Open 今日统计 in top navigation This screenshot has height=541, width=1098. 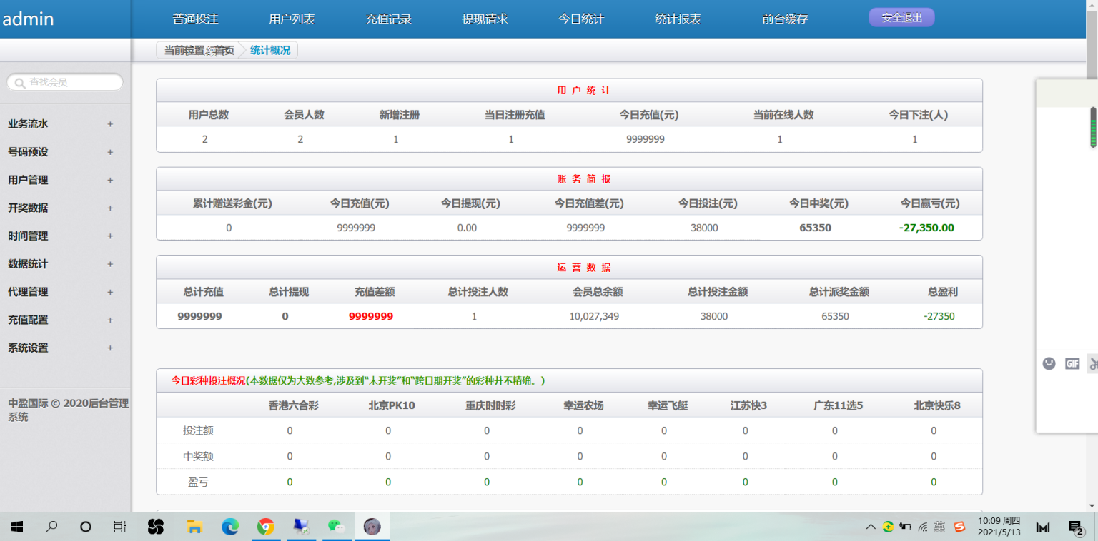pyautogui.click(x=581, y=19)
